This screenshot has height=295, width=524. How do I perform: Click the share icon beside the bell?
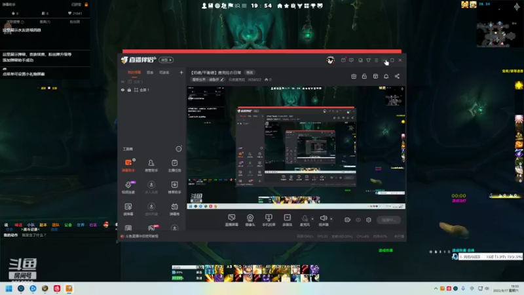click(397, 76)
